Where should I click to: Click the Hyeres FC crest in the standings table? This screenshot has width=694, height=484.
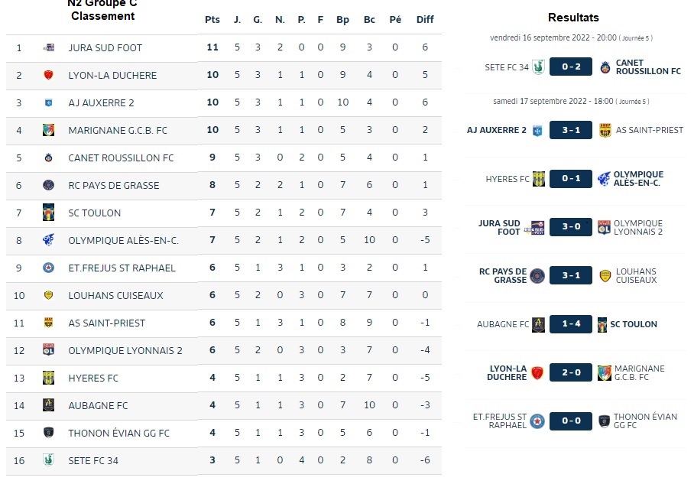[x=49, y=378]
